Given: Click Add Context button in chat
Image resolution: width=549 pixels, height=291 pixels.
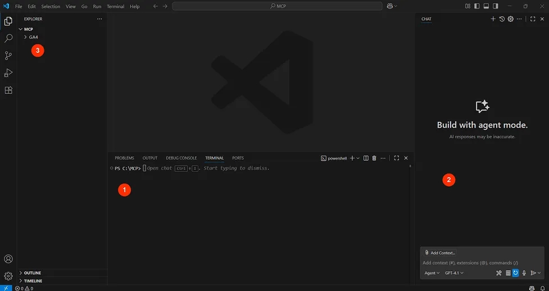Looking at the screenshot, I should 440,252.
